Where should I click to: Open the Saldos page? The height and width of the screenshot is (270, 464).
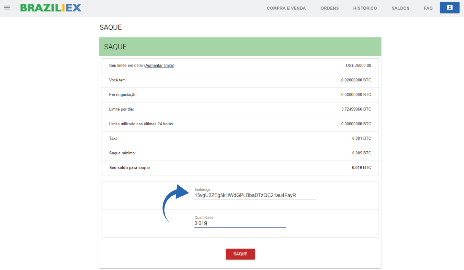pyautogui.click(x=400, y=8)
